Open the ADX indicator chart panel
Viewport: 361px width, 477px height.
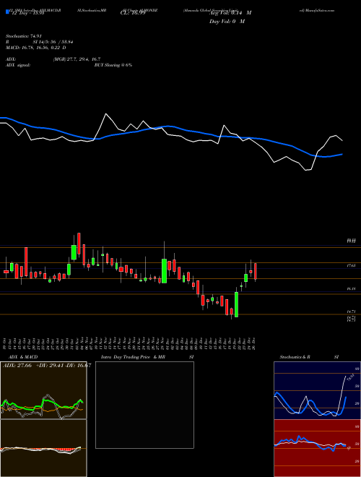coord(43,390)
